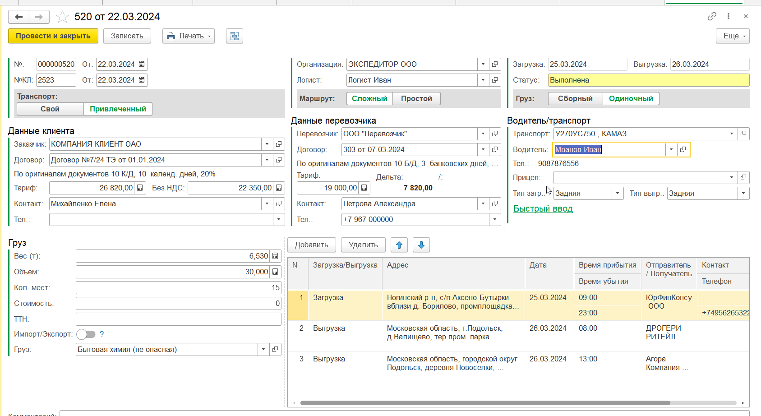The image size is (761, 416).
Task: Focus the Статус field Выполнена
Action: [x=649, y=80]
